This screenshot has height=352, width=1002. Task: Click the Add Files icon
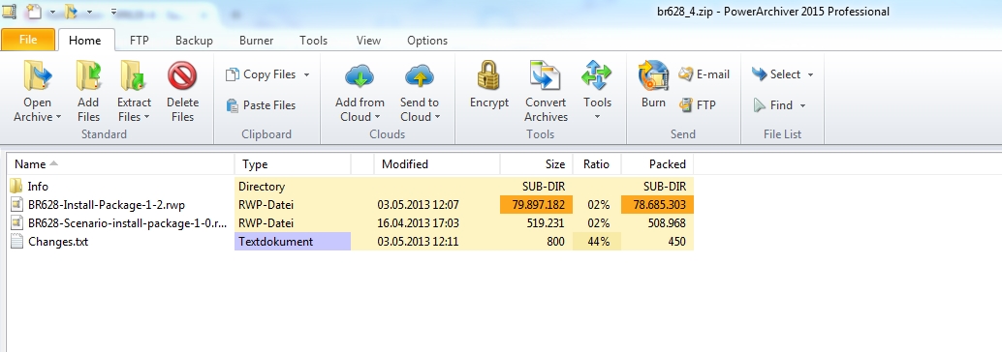pyautogui.click(x=88, y=75)
